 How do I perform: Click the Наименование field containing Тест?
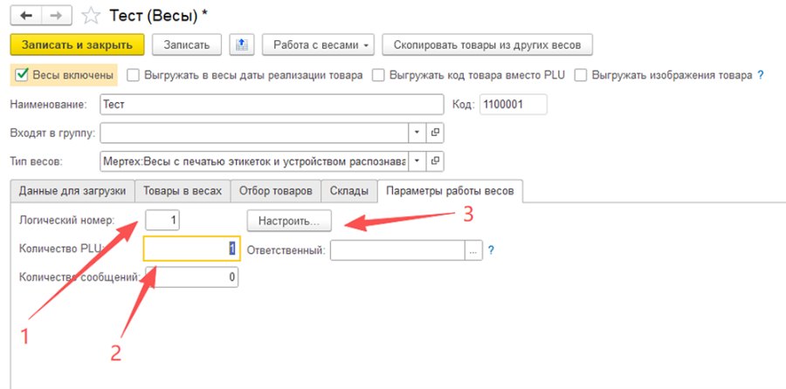pos(272,104)
